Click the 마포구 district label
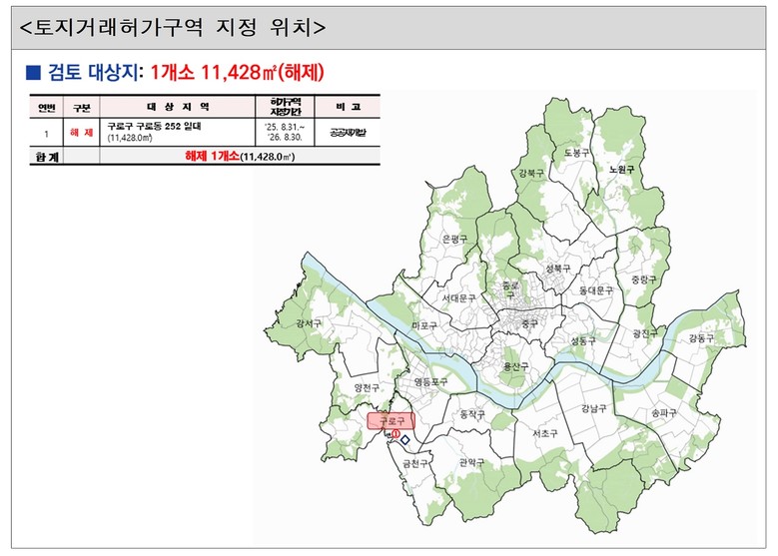Viewport: 778px width, 556px height. tap(426, 326)
